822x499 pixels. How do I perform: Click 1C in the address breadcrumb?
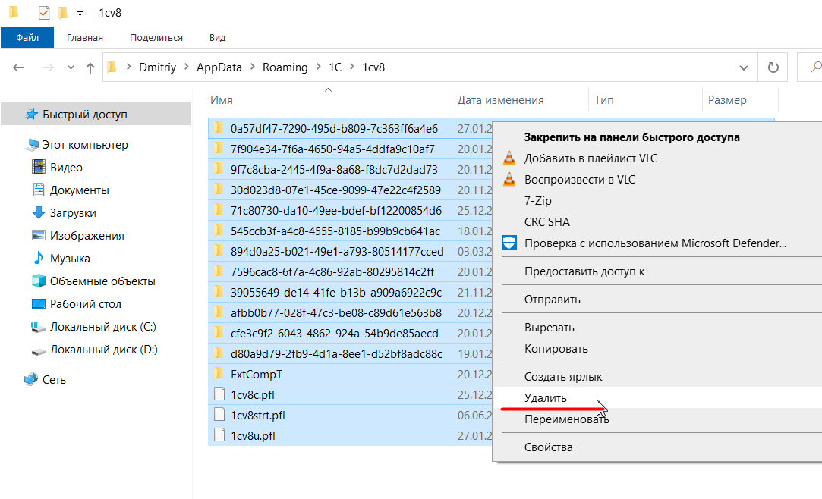point(335,67)
